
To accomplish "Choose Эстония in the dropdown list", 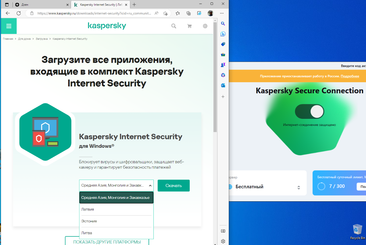I will click(x=116, y=221).
